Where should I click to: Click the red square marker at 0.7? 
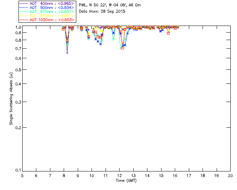pos(123,48)
